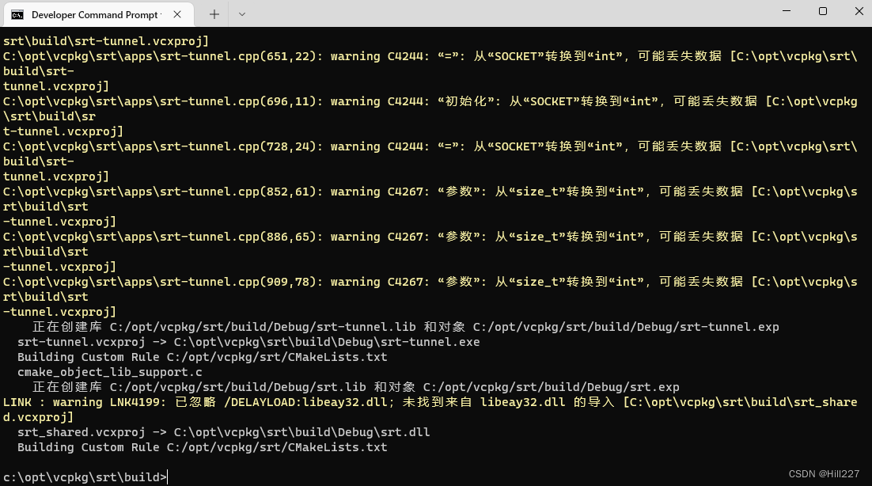Viewport: 872px width, 486px height.
Task: Open the tab dropdown chevron menu
Action: [242, 14]
